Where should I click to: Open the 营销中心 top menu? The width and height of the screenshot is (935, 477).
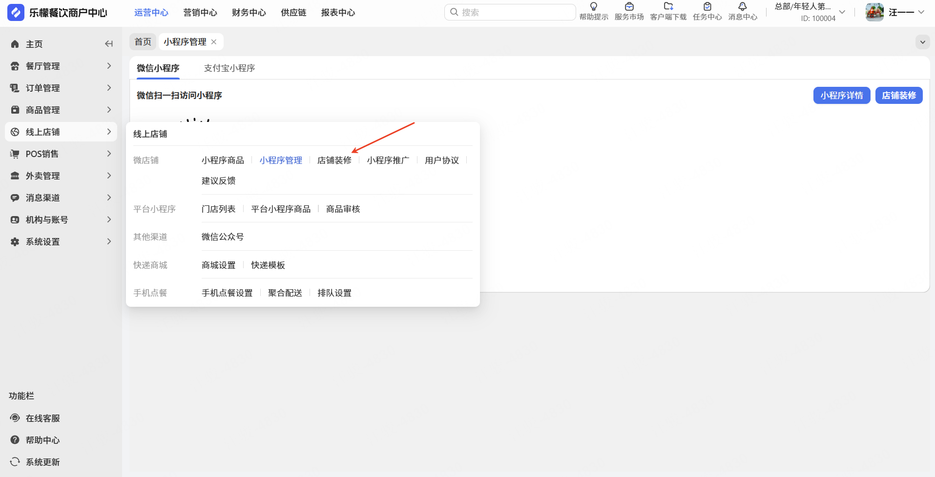point(200,13)
